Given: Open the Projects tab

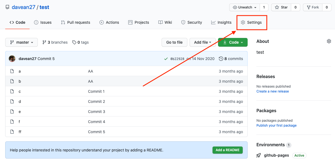Looking at the screenshot, I should [139, 22].
